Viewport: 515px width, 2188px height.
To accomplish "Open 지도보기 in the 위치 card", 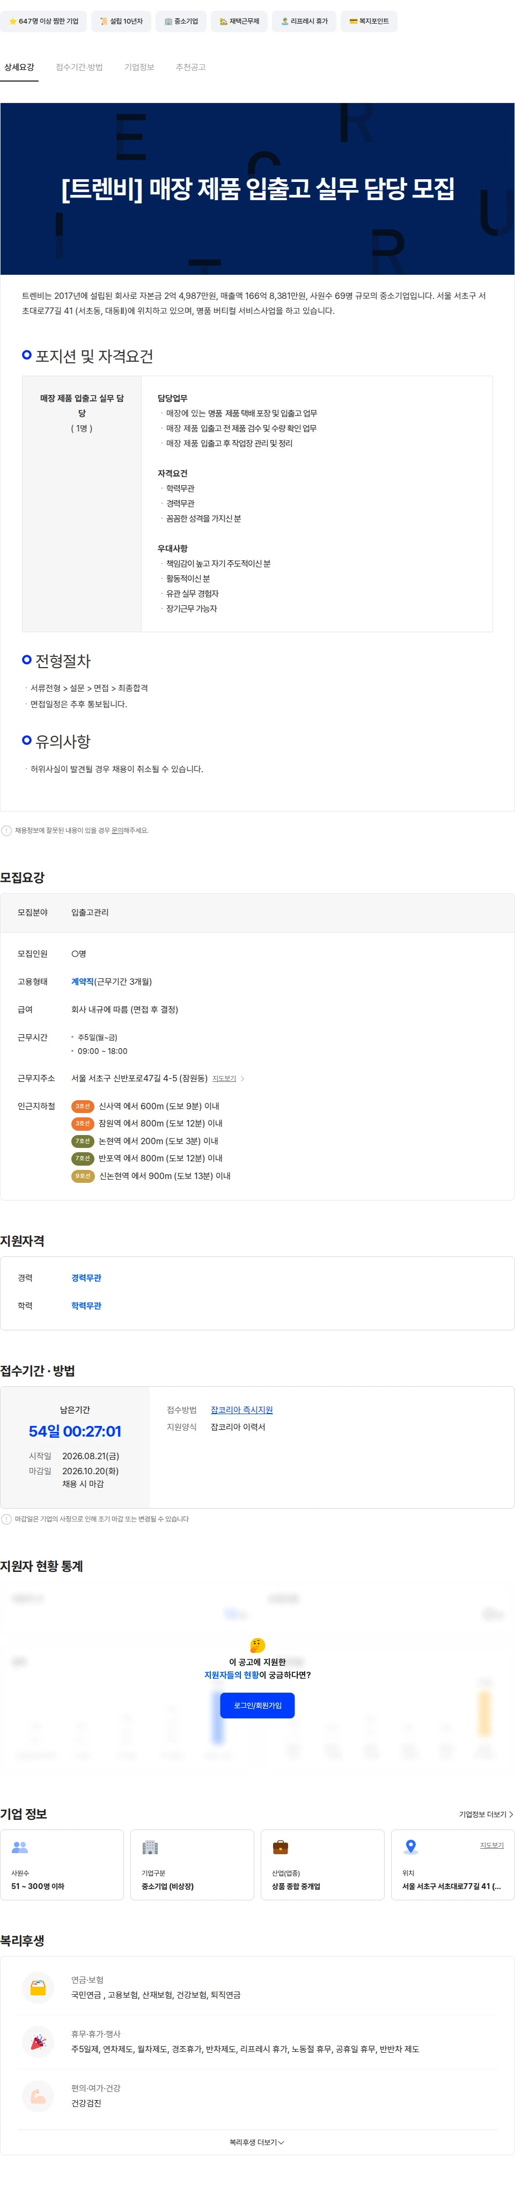I will (492, 1845).
